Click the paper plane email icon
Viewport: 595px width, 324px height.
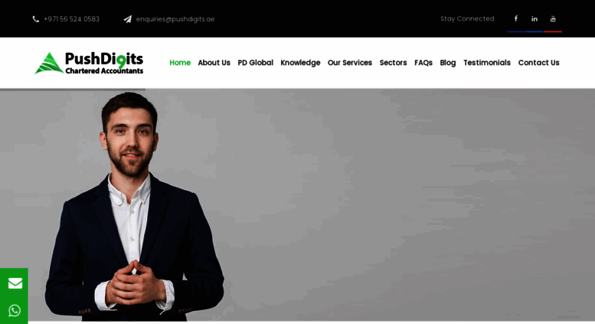[x=127, y=19]
